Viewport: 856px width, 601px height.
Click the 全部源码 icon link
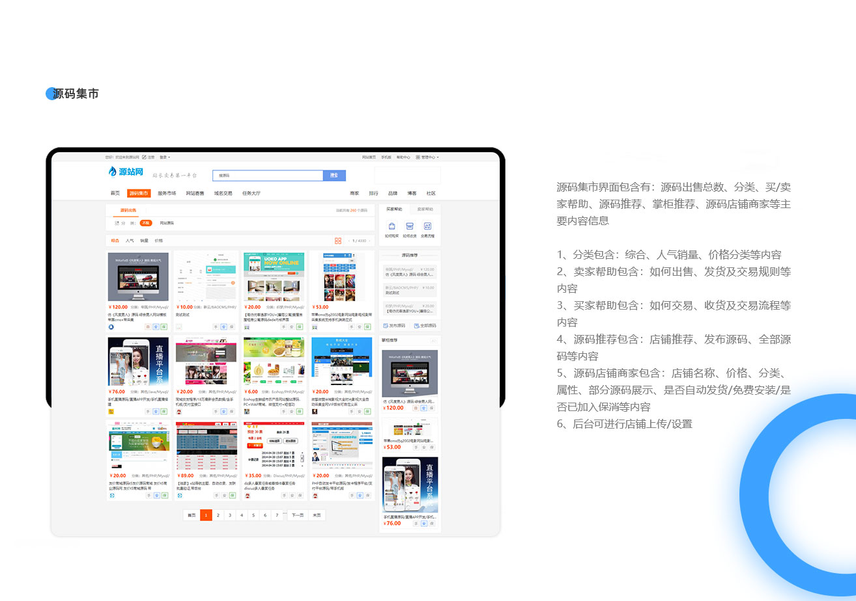click(425, 325)
